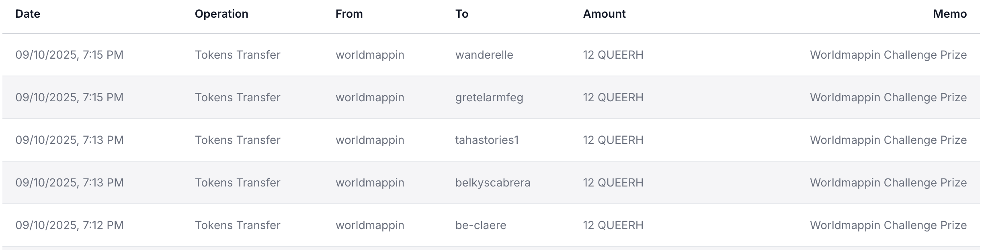This screenshot has height=250, width=988.
Task: Click 12 QUEERH amount for tahastories1
Action: pyautogui.click(x=613, y=140)
